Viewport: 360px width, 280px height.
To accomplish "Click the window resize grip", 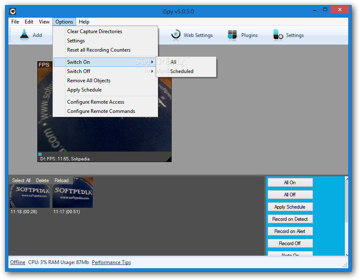I will pos(345,265).
